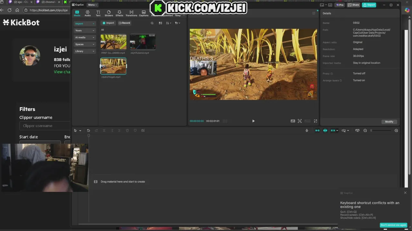The width and height of the screenshot is (412, 231).
Task: Click the Arrange layers help icon
Action: (x=341, y=81)
